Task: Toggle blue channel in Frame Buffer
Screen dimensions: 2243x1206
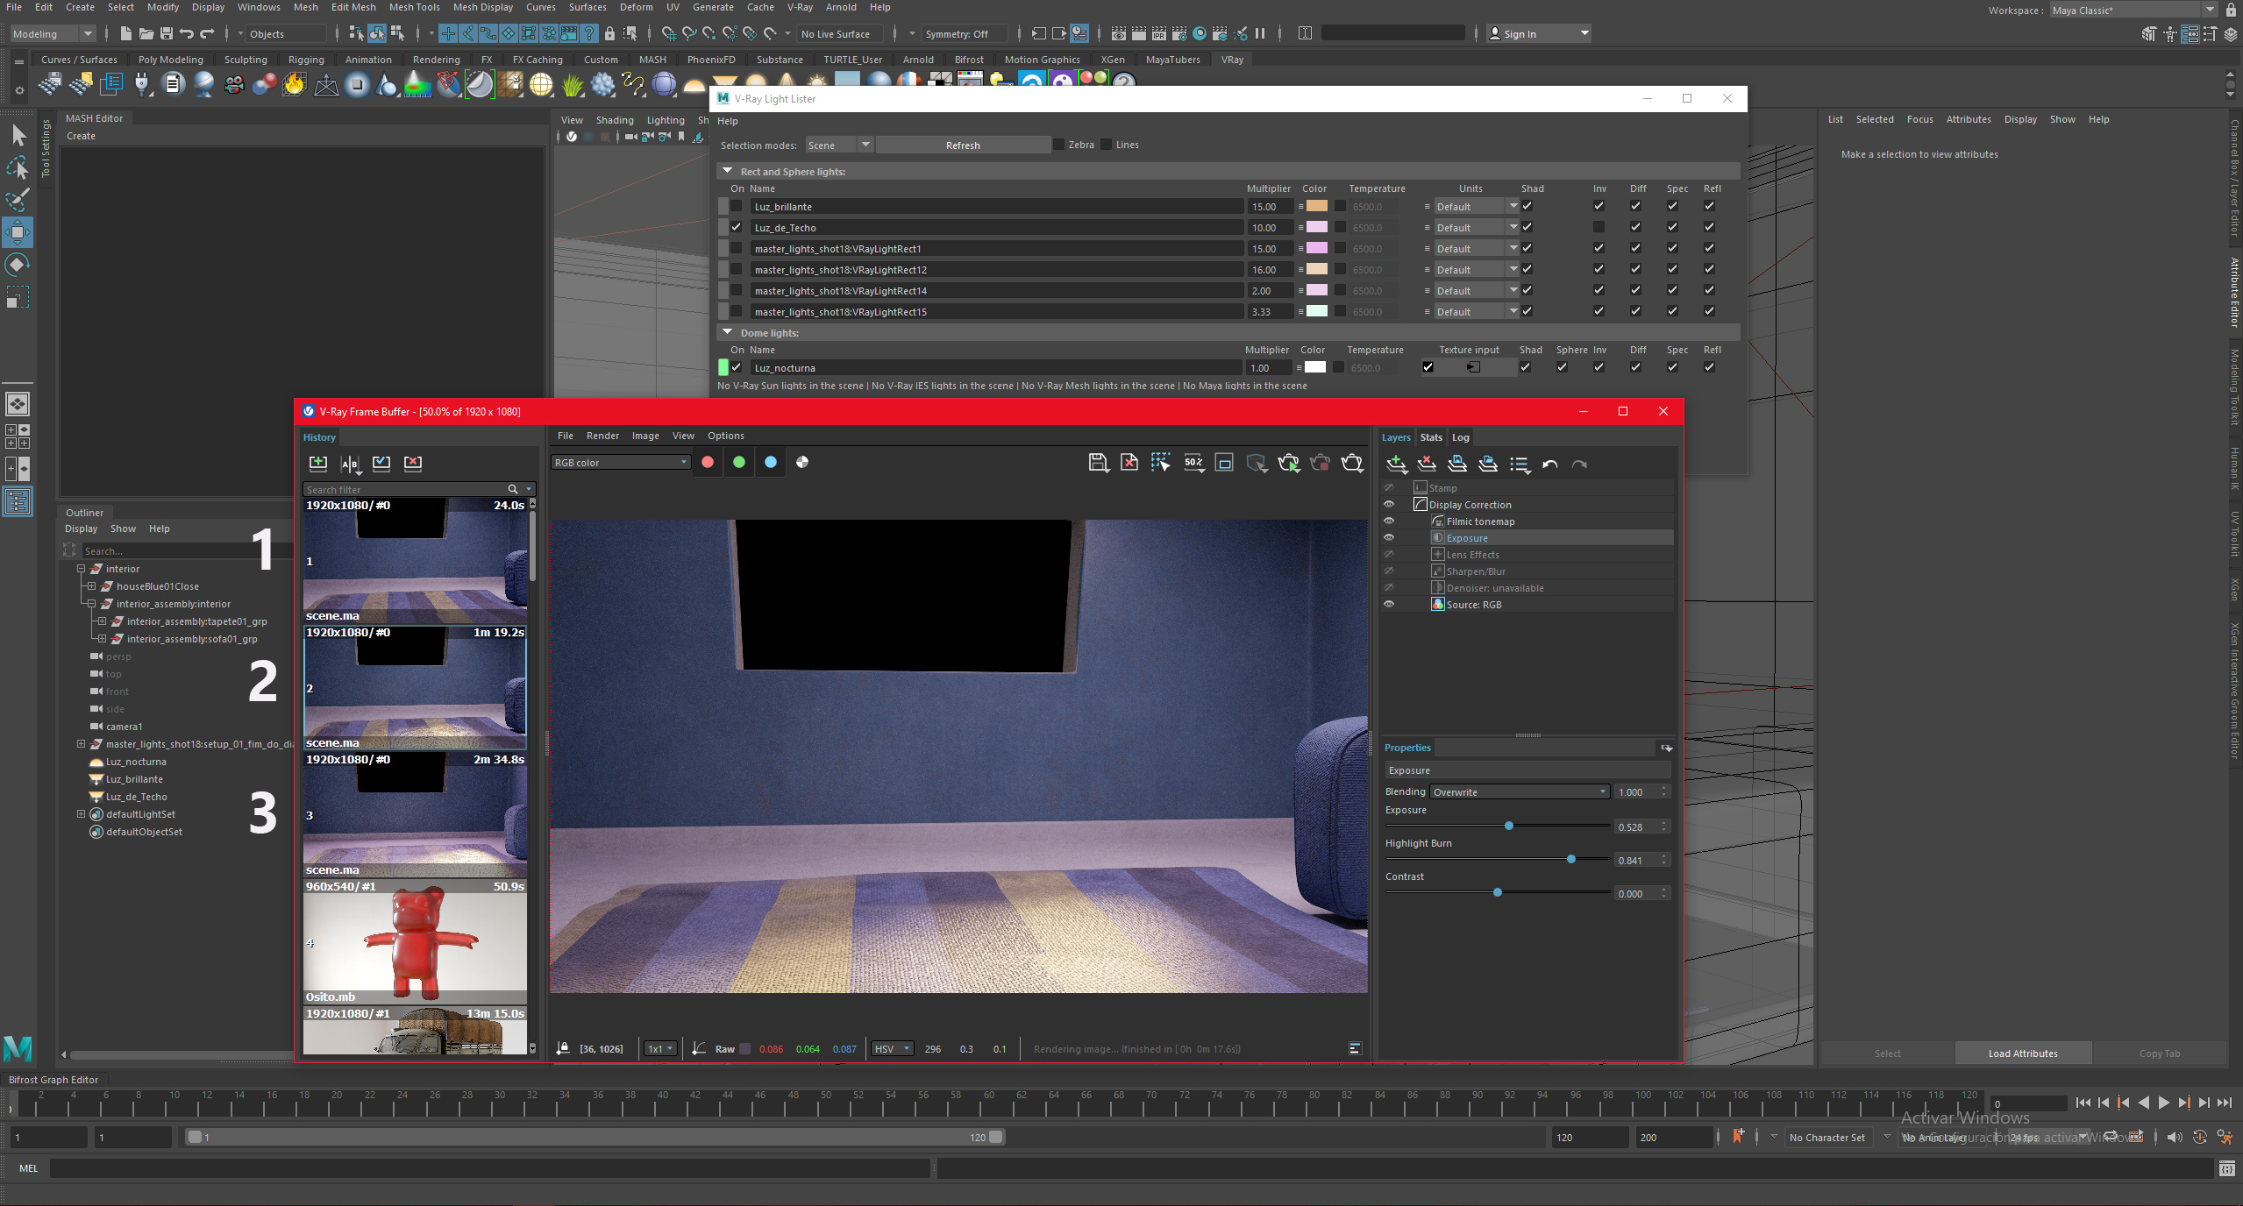Action: click(x=771, y=462)
